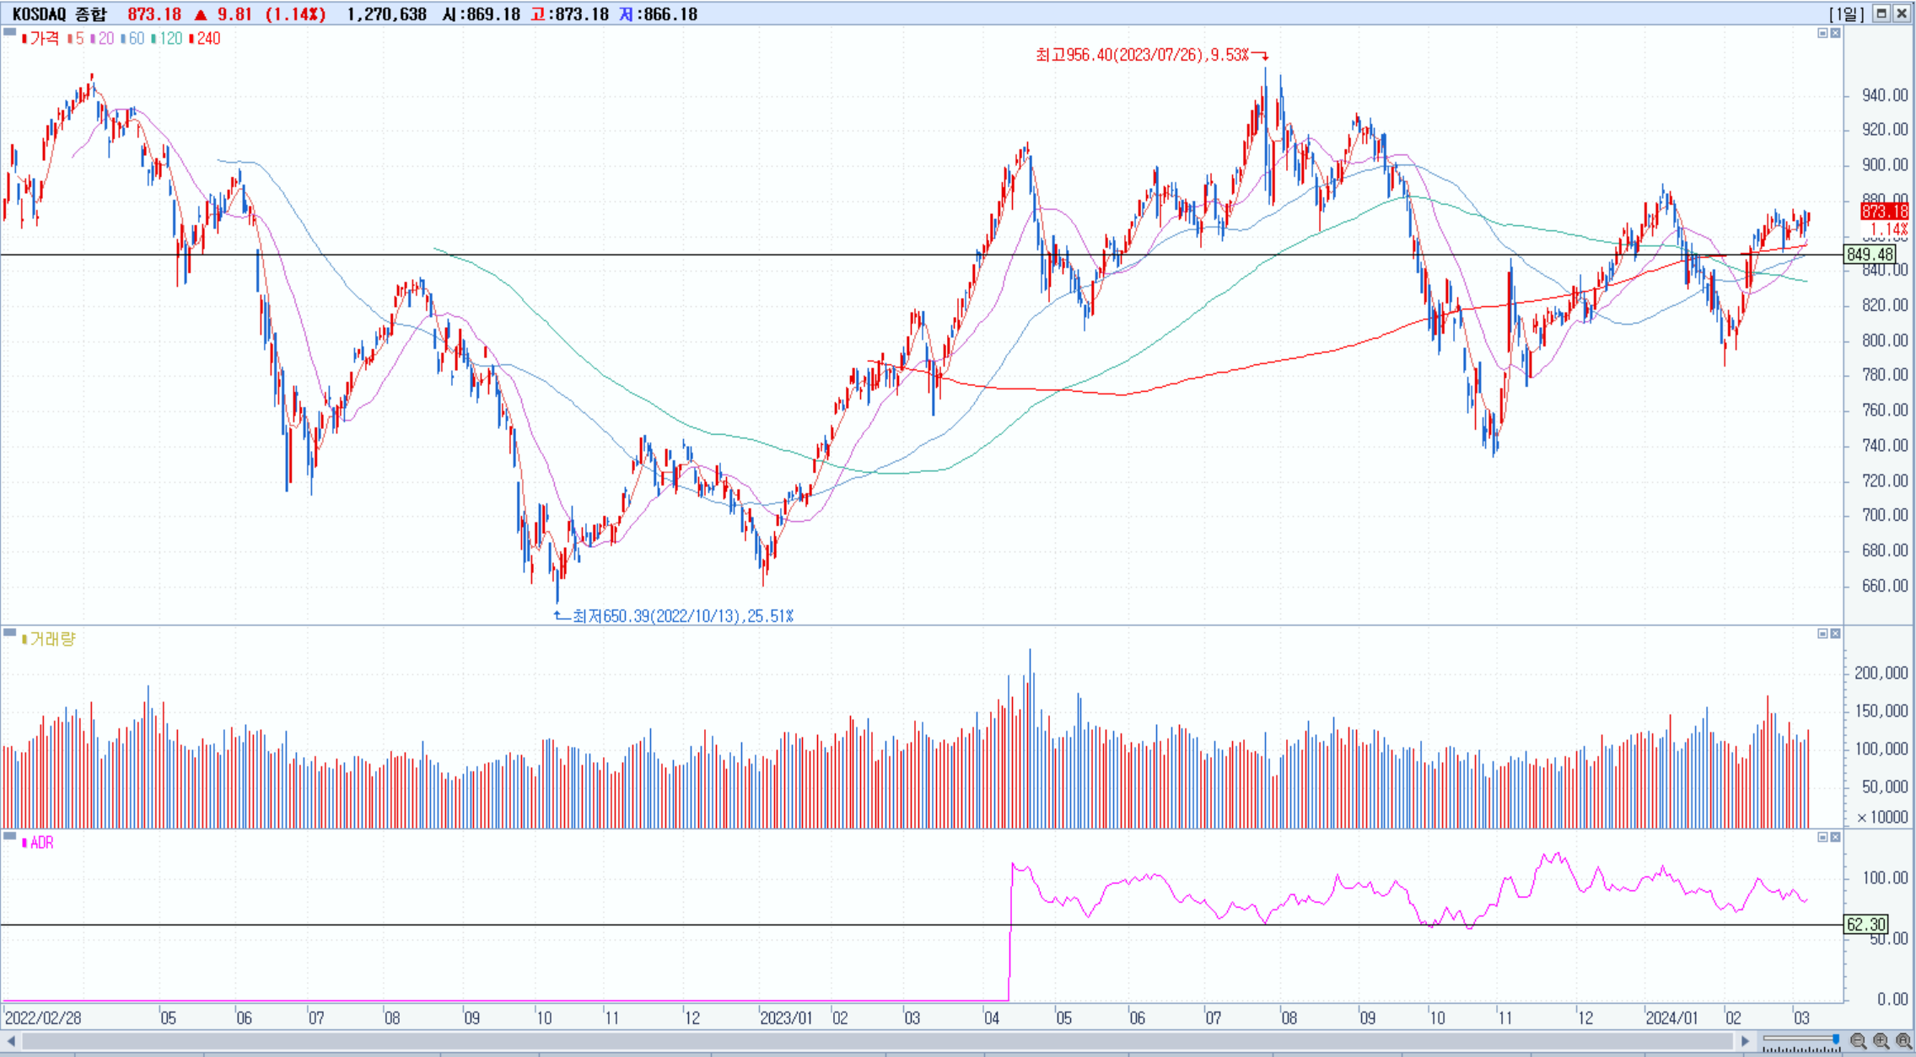Image resolution: width=1916 pixels, height=1057 pixels.
Task: Close the volume (거래량) pane
Action: click(x=1835, y=633)
